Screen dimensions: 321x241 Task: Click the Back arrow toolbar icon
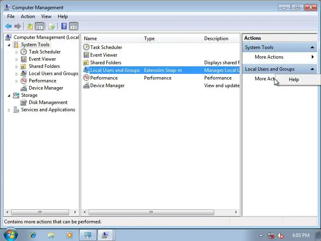pos(8,26)
